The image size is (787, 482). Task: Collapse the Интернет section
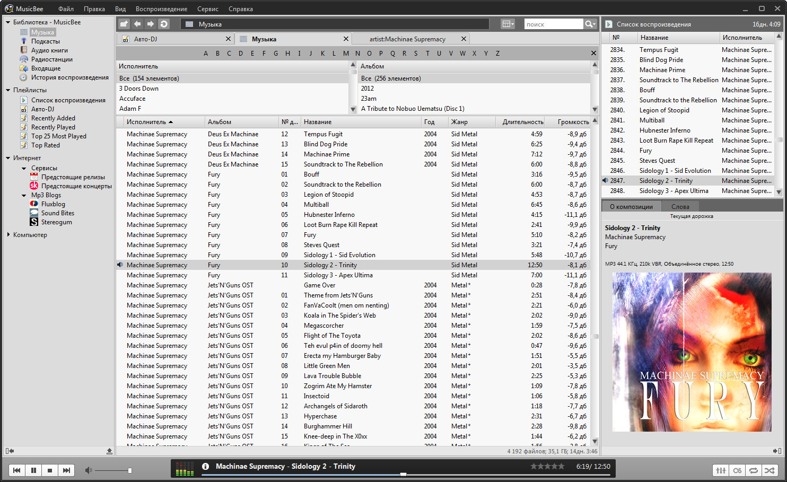click(x=8, y=158)
